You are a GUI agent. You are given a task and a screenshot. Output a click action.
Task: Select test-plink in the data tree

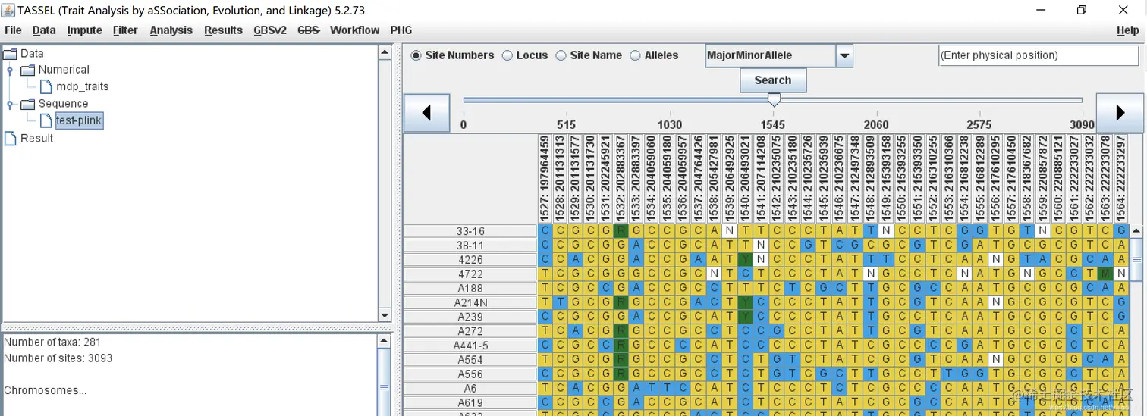pyautogui.click(x=79, y=120)
